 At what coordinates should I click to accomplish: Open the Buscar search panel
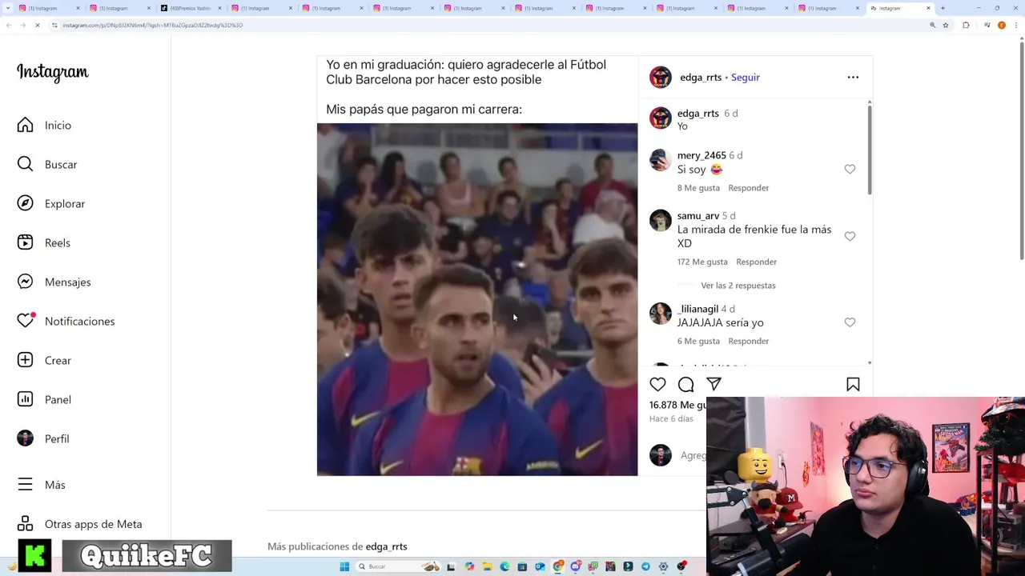[x=47, y=164]
